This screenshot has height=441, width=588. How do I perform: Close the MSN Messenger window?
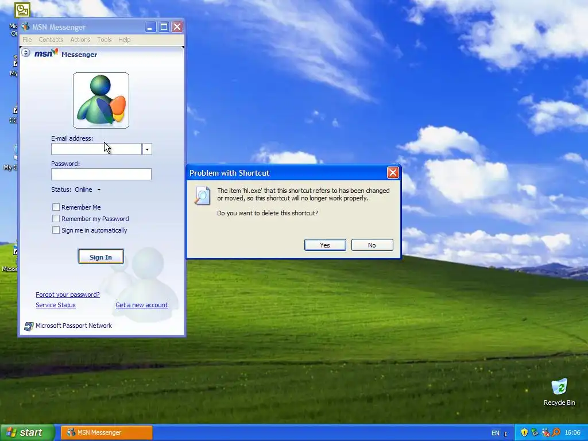click(x=177, y=27)
